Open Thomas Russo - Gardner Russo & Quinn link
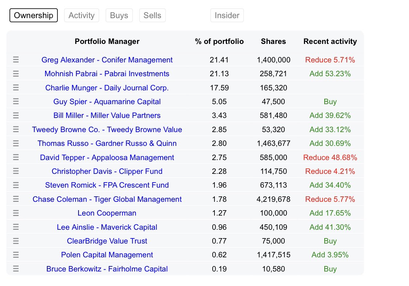The width and height of the screenshot is (409, 286). click(107, 143)
